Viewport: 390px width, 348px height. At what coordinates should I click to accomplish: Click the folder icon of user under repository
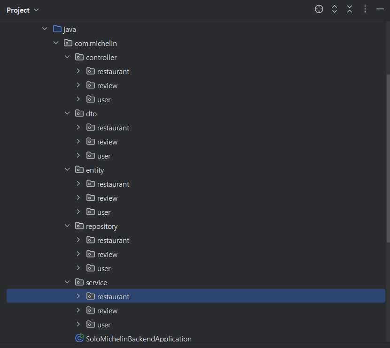[x=91, y=268]
